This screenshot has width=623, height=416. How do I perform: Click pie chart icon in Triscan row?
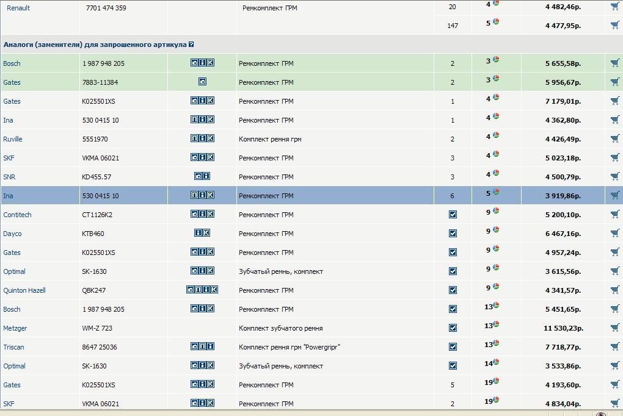pos(496,343)
